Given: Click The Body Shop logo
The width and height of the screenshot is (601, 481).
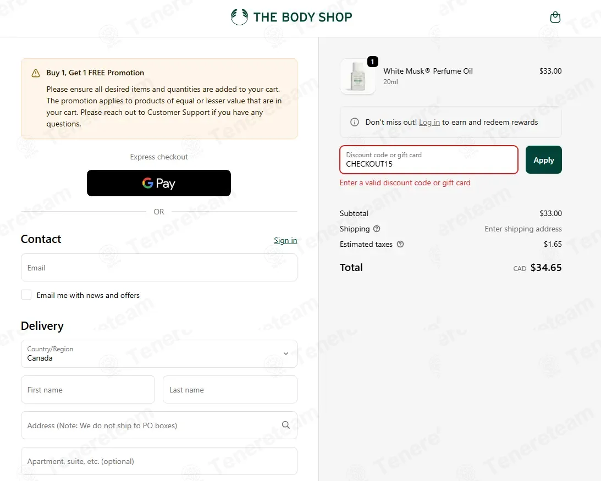Looking at the screenshot, I should pos(291,17).
